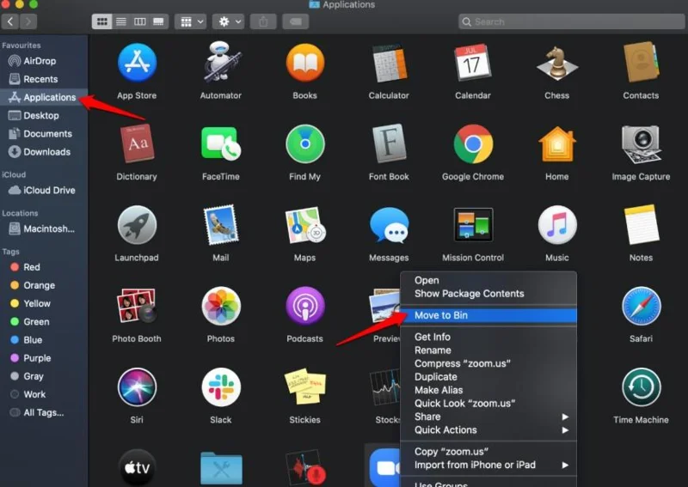Choose Quick Look "zoom.us"
The image size is (688, 487).
coord(488,404)
